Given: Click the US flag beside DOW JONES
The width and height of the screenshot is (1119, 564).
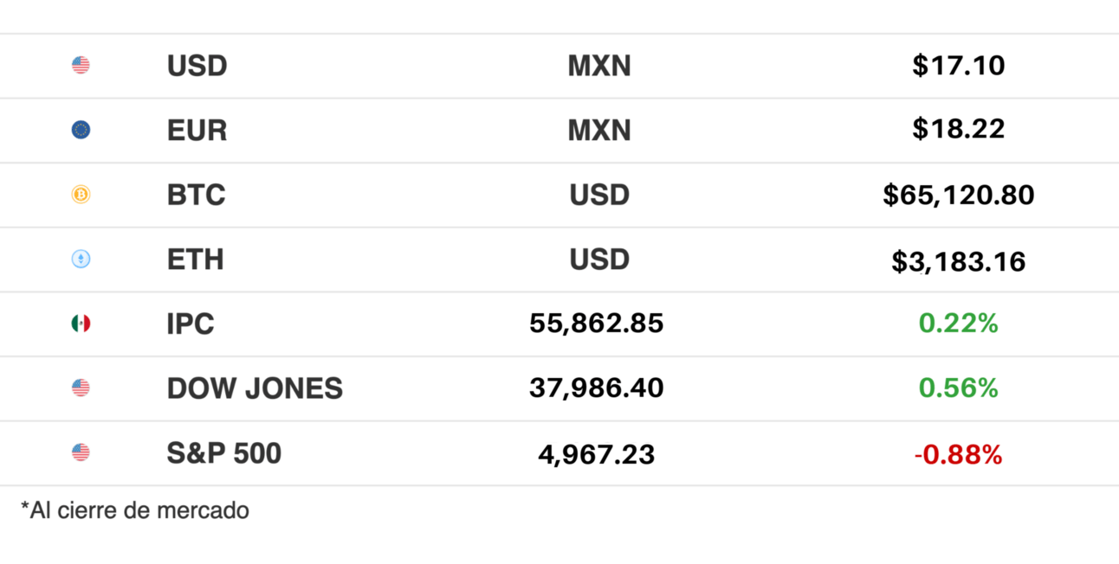Looking at the screenshot, I should point(81,388).
